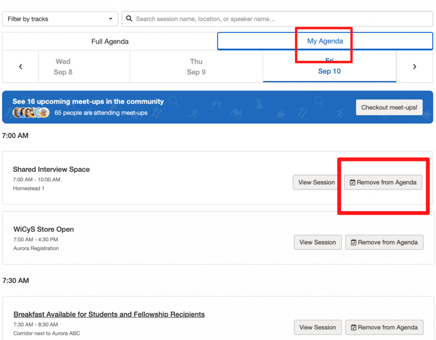
Task: Click the next day right chevron
Action: tap(415, 66)
